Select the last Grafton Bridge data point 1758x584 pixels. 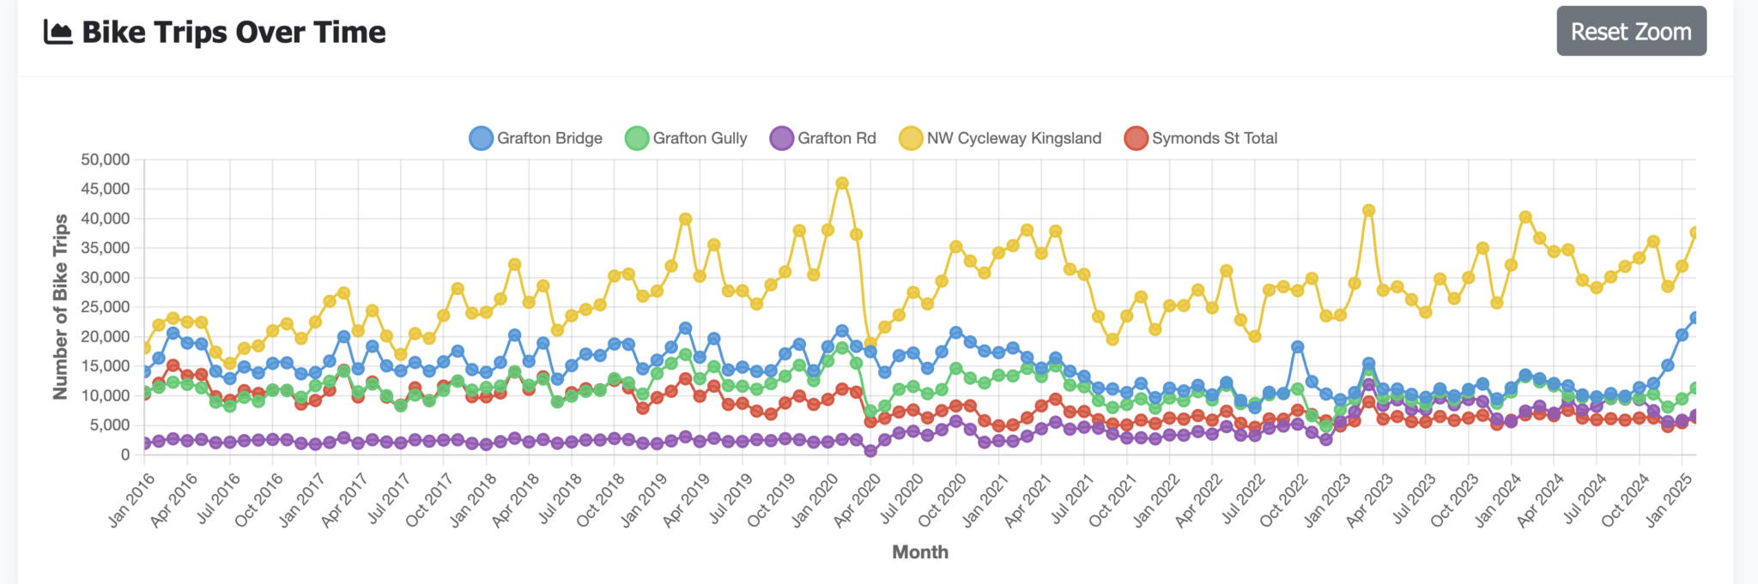[1696, 318]
